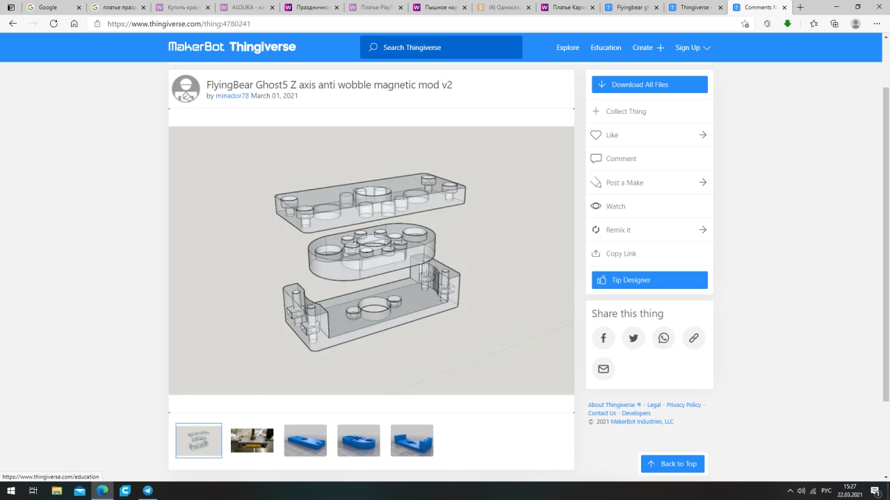Click the Search Thingiverse field
890x500 pixels.
pos(441,47)
